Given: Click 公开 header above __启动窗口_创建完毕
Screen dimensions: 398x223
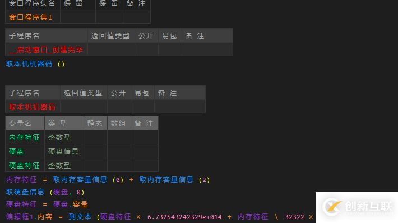Looking at the screenshot, I should [x=146, y=35].
